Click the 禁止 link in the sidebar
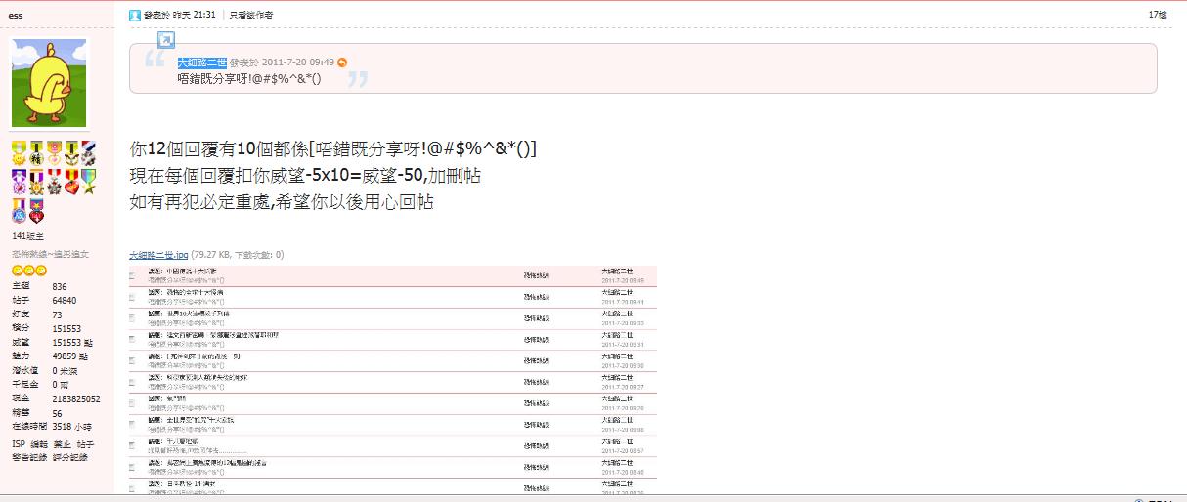 coord(63,444)
